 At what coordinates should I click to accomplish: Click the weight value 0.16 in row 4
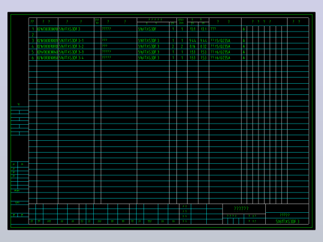193,47
